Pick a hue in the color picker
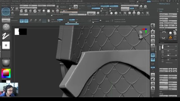 coord(6,73)
